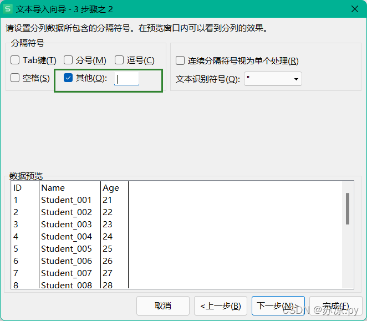Enable the 空格(S) delimiter checkbox
Viewport: 367px width, 321px height.
point(15,78)
